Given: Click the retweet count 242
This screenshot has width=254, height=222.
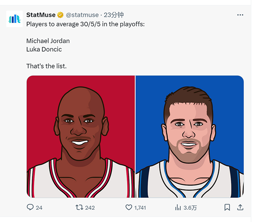Looking at the screenshot, I should pyautogui.click(x=90, y=208).
